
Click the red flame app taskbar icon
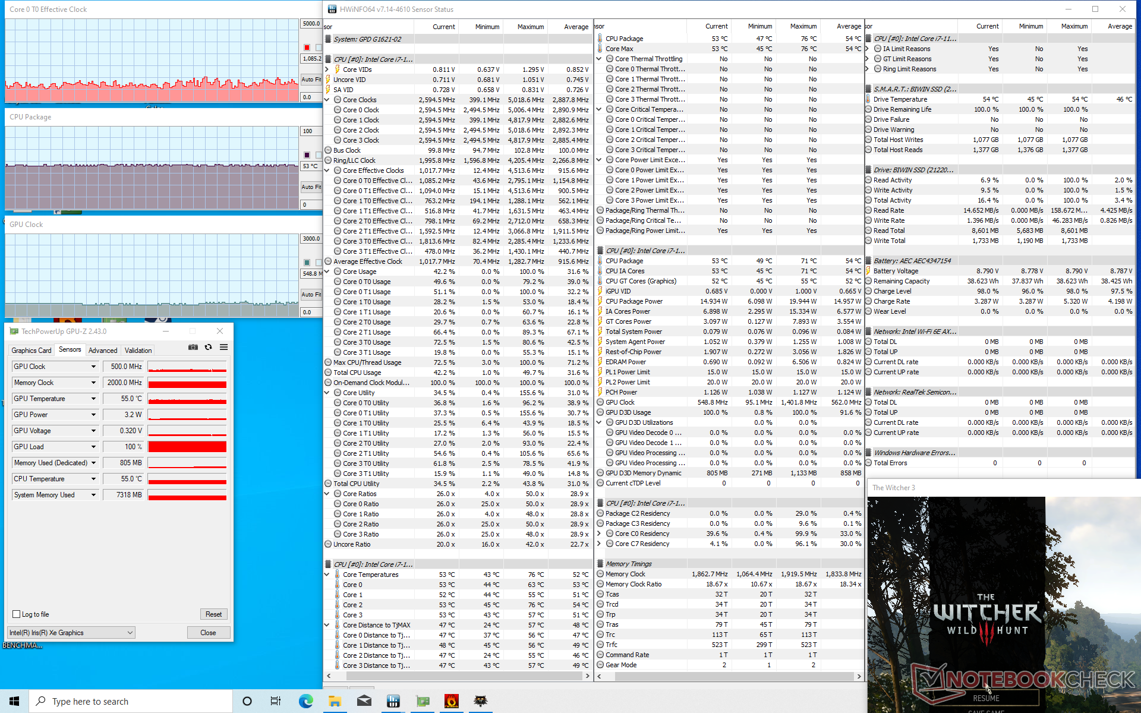click(452, 701)
